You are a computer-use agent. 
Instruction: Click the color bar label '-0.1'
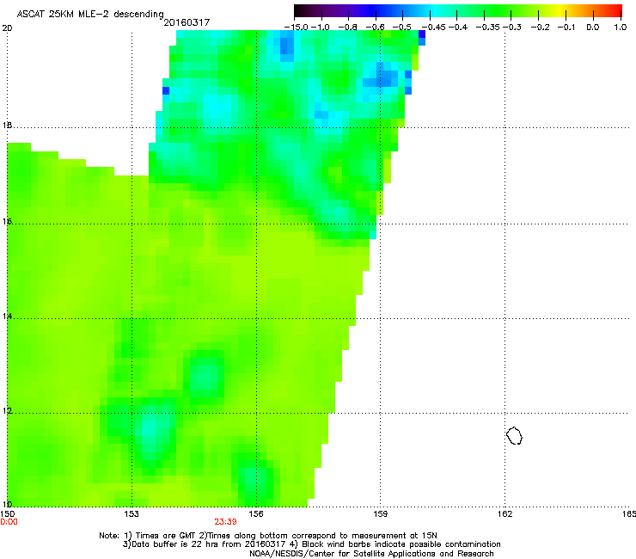[566, 28]
